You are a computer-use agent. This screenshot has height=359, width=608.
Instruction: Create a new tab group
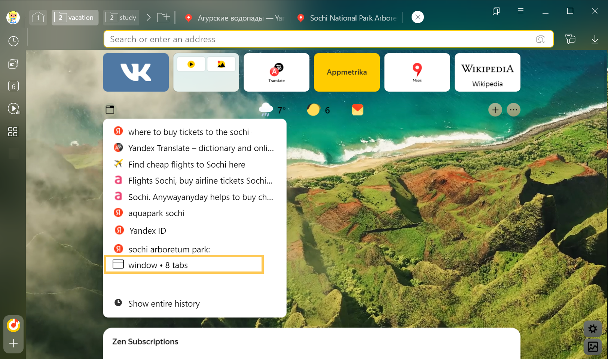163,18
